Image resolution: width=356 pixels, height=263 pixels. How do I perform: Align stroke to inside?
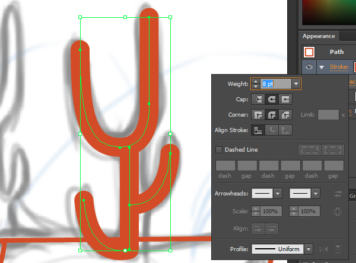(272, 130)
